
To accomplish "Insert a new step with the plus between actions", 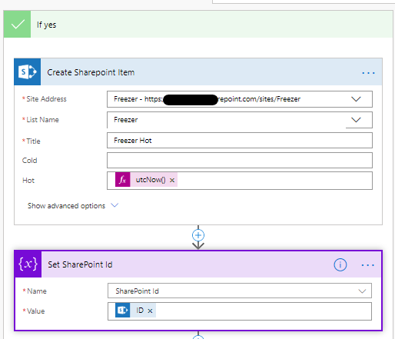I will click(198, 235).
